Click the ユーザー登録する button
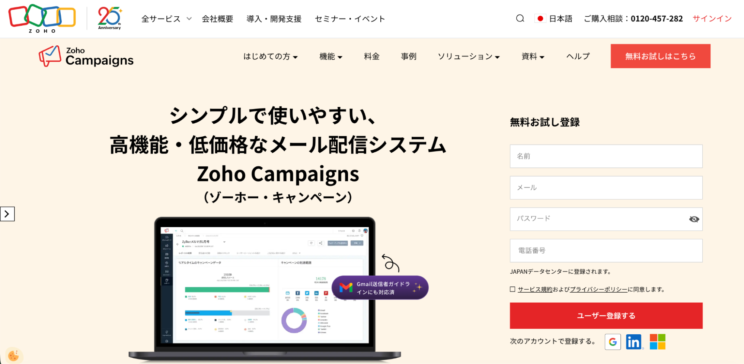 pyautogui.click(x=606, y=316)
